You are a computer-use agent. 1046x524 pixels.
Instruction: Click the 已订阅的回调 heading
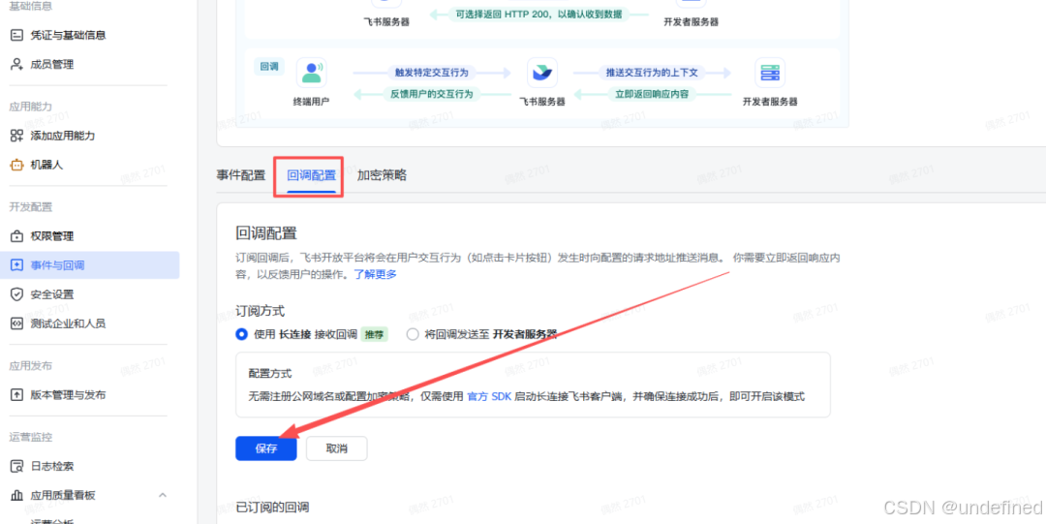(x=272, y=508)
